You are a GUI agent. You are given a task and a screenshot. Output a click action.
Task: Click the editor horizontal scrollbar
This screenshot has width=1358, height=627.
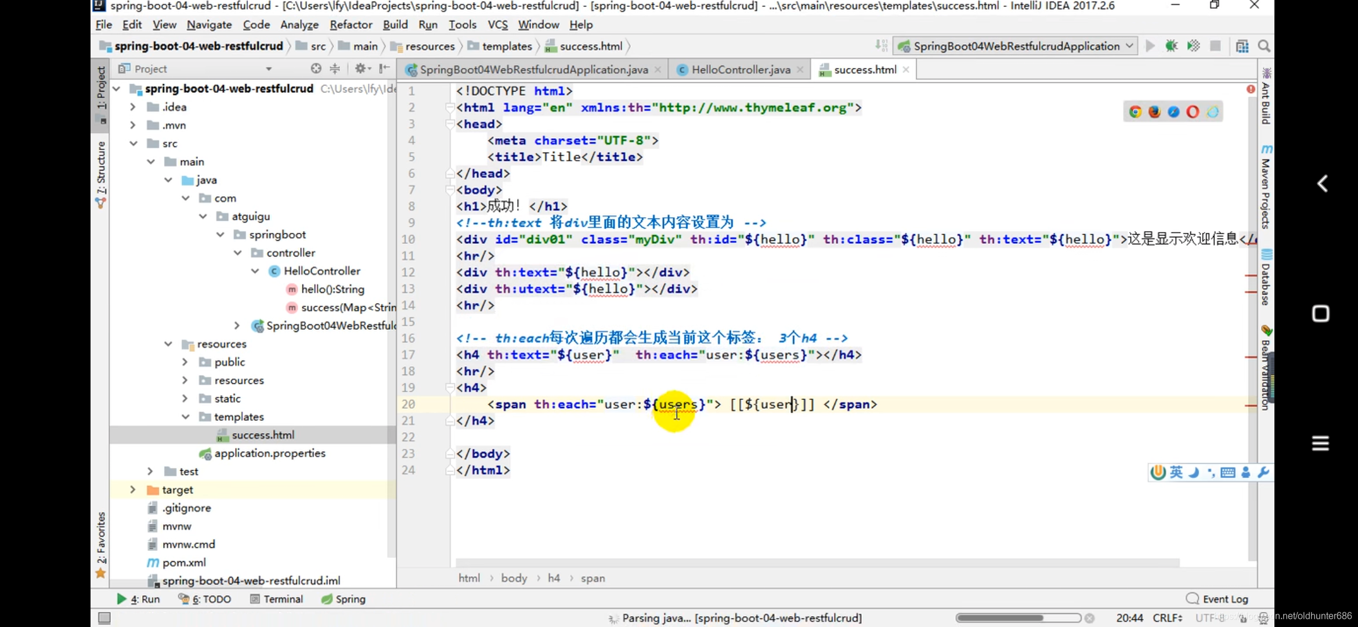[817, 562]
